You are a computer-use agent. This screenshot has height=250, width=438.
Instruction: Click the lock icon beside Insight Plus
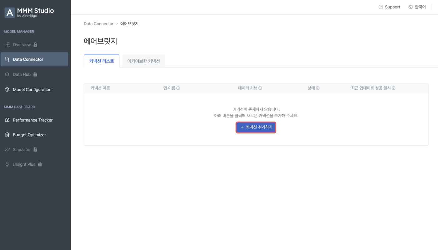tap(40, 164)
